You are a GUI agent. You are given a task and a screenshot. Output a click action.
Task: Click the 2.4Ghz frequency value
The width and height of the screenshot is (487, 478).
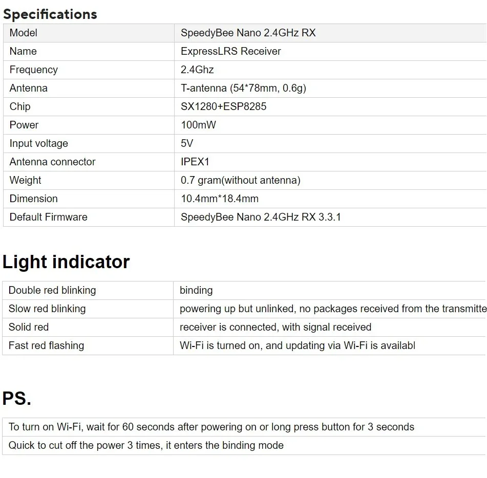(197, 70)
